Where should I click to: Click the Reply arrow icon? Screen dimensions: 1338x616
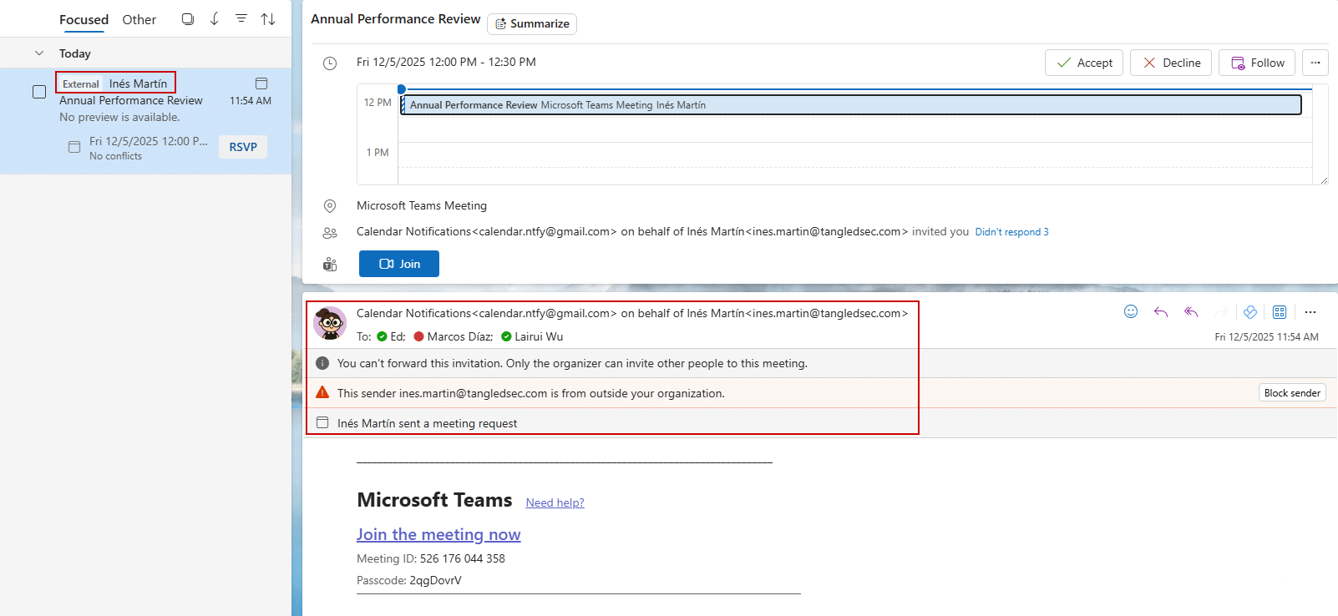(1161, 312)
